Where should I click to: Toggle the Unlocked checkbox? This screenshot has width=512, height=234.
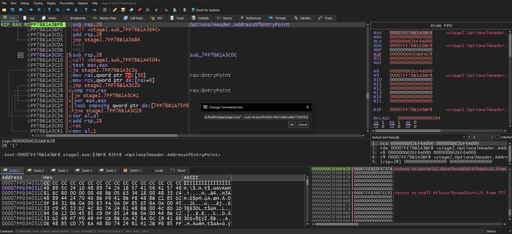point(497,137)
